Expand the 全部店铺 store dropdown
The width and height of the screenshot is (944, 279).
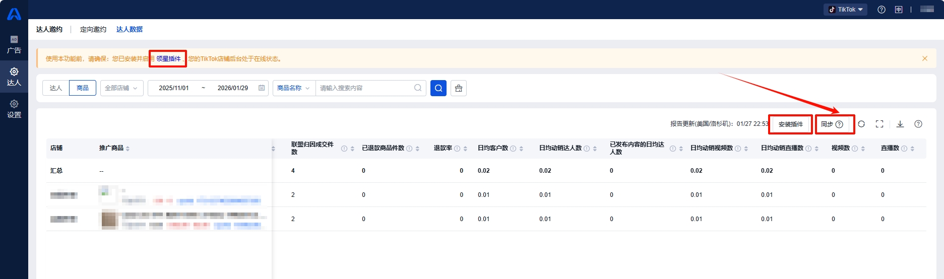pyautogui.click(x=121, y=88)
